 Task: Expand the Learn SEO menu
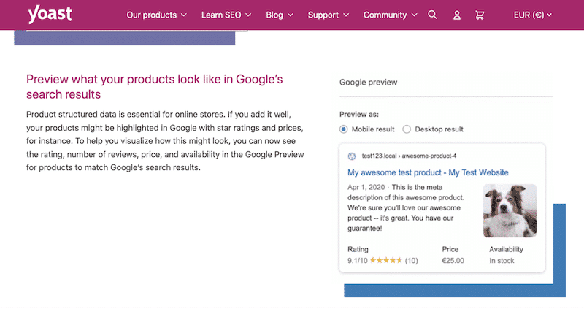(226, 15)
